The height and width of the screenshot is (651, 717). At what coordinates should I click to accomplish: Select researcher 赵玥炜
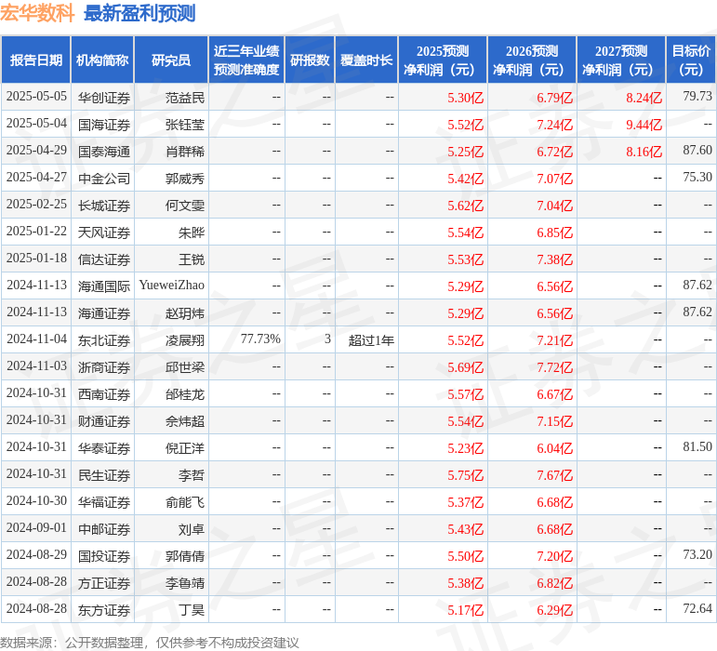185,313
